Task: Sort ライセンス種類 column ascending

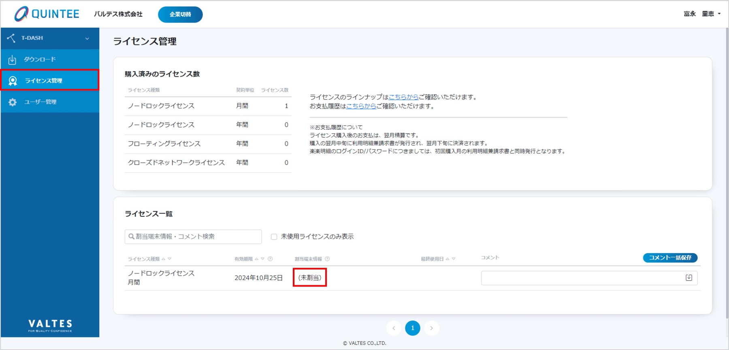Action: pos(164,259)
